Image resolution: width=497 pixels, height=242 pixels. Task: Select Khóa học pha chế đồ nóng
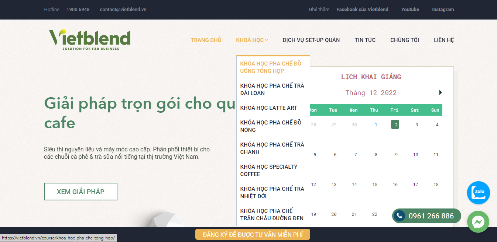click(273, 126)
